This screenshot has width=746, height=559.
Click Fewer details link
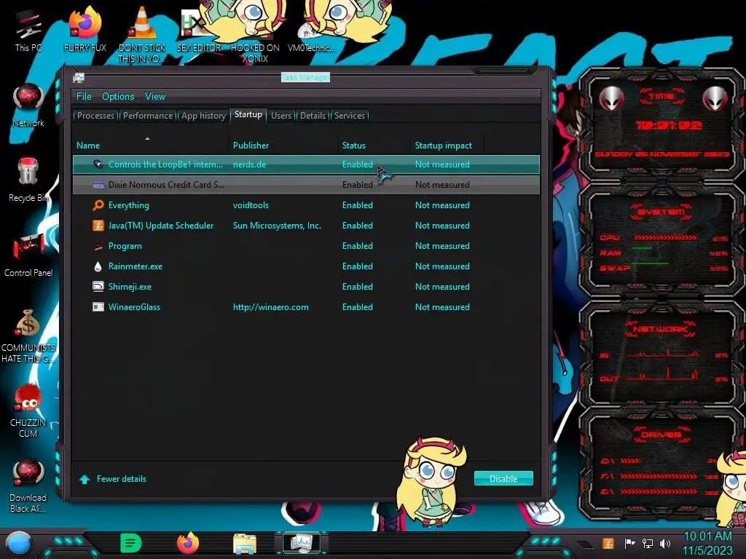(x=122, y=479)
